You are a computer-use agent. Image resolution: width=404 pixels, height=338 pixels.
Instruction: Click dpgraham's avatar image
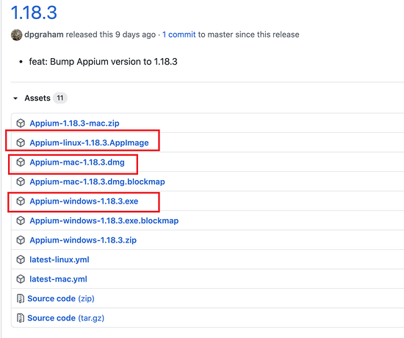[16, 35]
